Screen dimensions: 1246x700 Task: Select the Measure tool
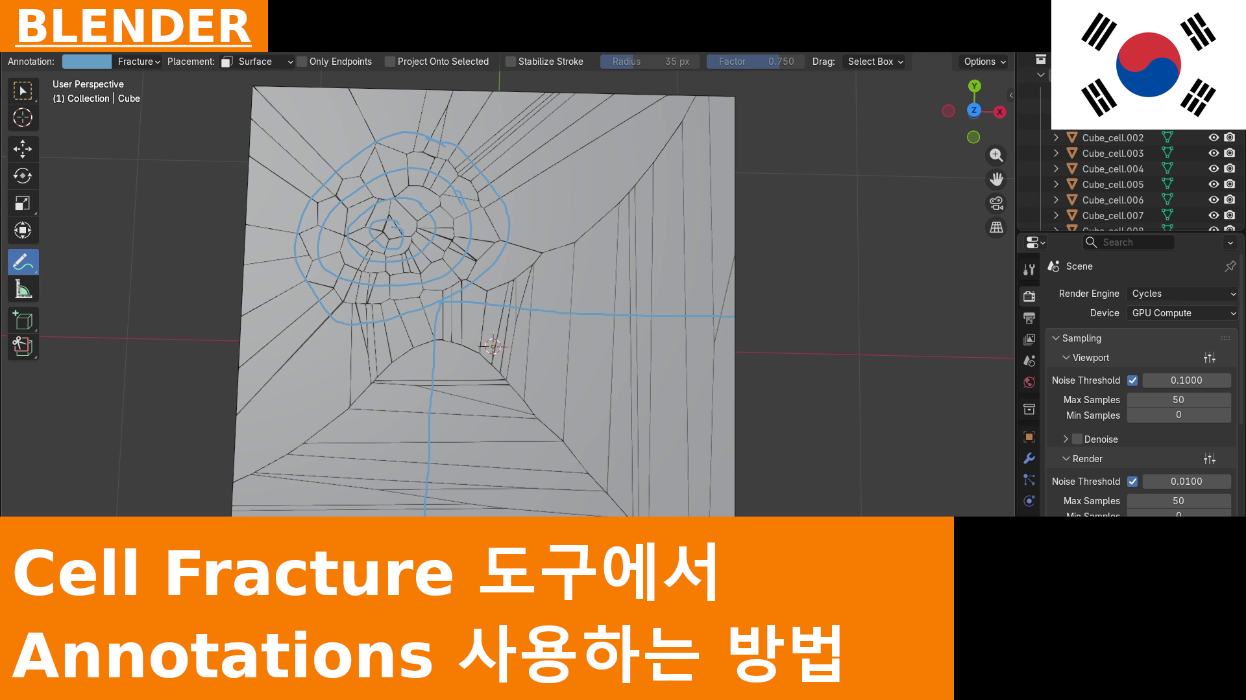click(23, 289)
